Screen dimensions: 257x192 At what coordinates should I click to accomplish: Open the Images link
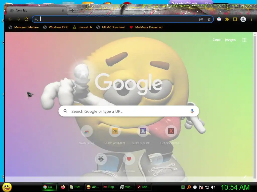click(x=230, y=40)
